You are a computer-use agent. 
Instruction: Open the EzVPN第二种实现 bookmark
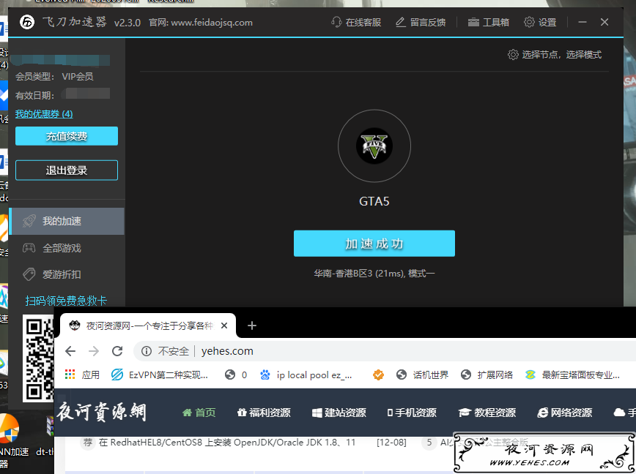(160, 375)
